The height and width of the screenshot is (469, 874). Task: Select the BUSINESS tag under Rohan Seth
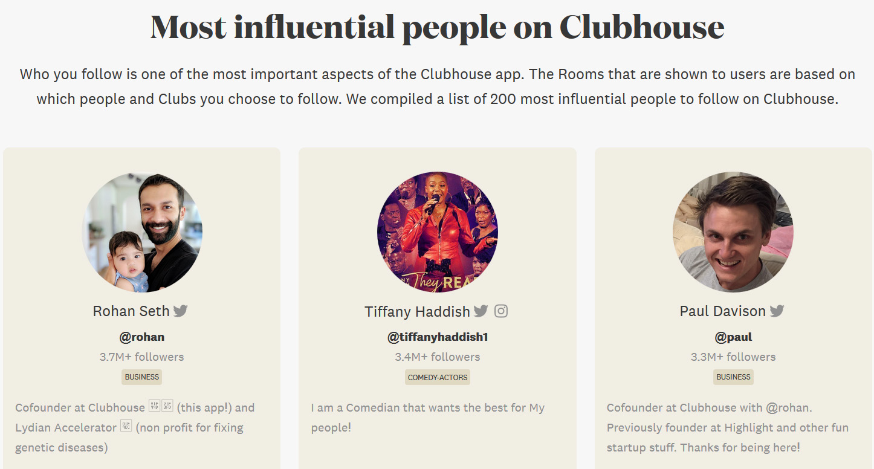[142, 377]
